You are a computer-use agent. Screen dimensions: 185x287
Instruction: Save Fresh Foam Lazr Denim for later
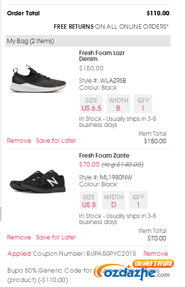(56, 141)
